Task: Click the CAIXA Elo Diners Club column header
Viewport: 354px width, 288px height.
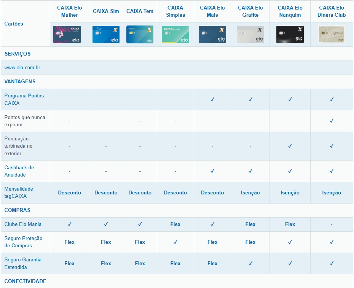Action: click(x=332, y=11)
